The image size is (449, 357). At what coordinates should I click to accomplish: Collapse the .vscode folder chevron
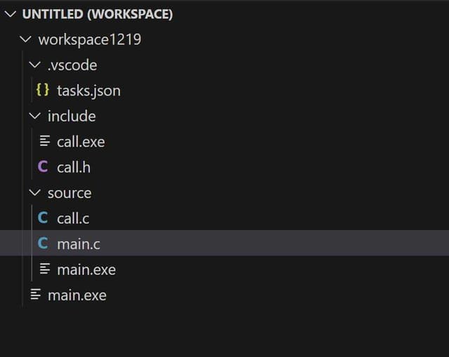(x=35, y=65)
